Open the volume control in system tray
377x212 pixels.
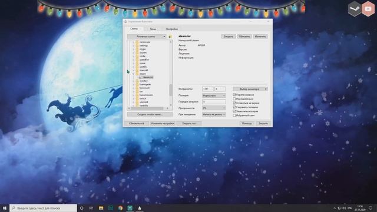click(x=344, y=208)
